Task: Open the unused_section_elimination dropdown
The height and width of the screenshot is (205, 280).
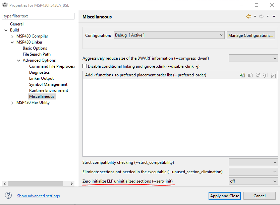Action: click(253, 172)
